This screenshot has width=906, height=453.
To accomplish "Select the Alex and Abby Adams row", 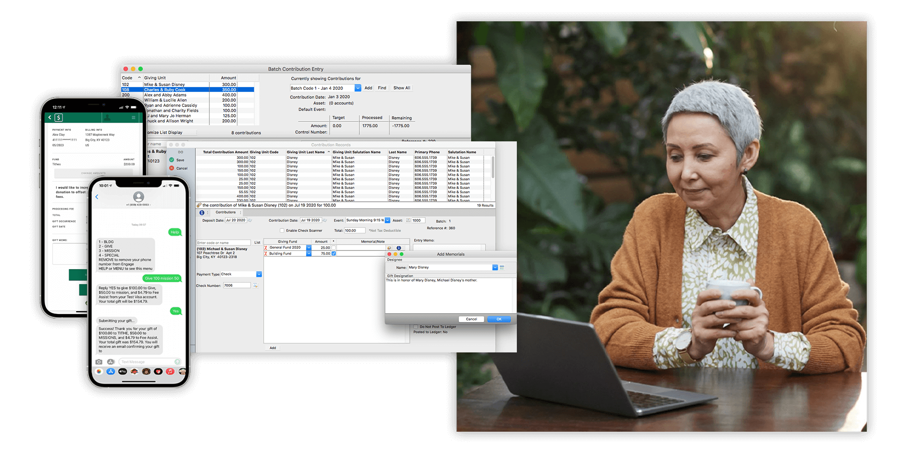I will point(188,95).
